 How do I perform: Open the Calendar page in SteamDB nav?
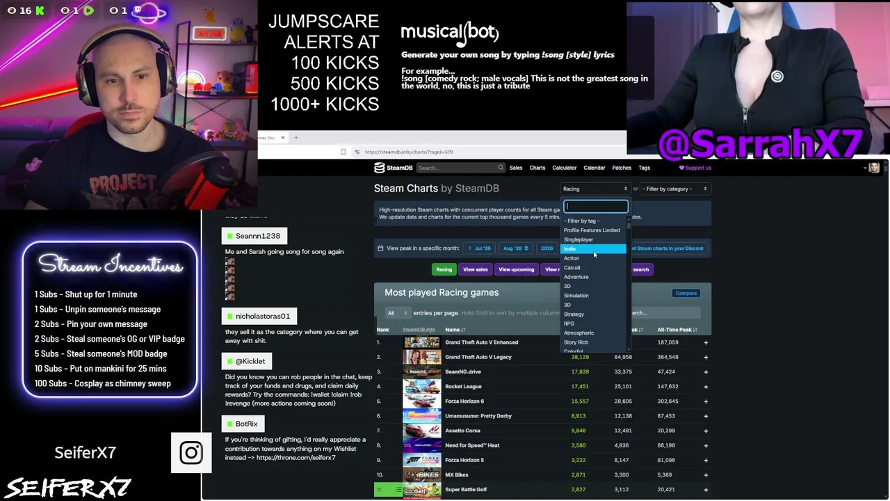[x=594, y=168]
